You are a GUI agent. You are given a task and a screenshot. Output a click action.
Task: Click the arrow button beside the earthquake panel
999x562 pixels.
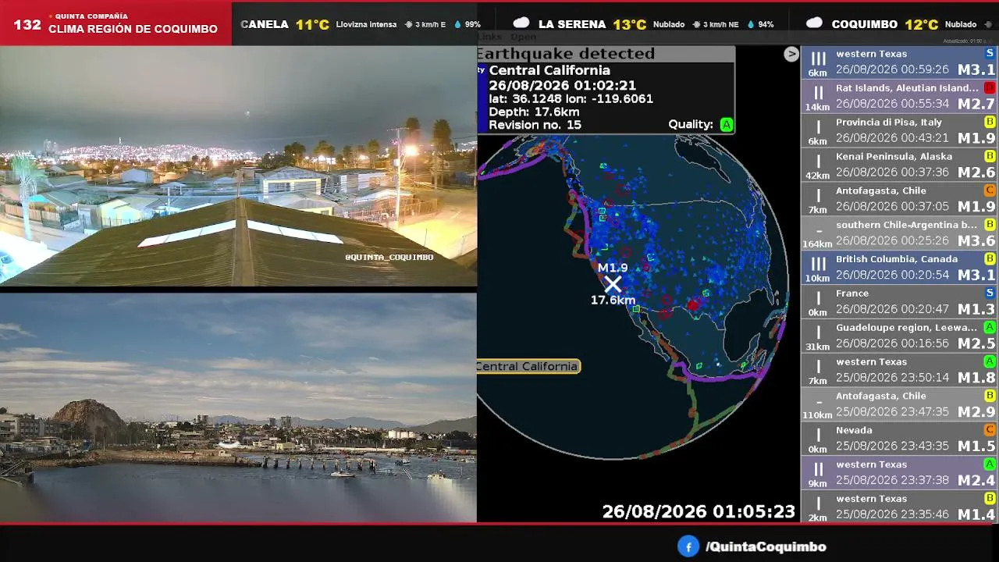791,54
